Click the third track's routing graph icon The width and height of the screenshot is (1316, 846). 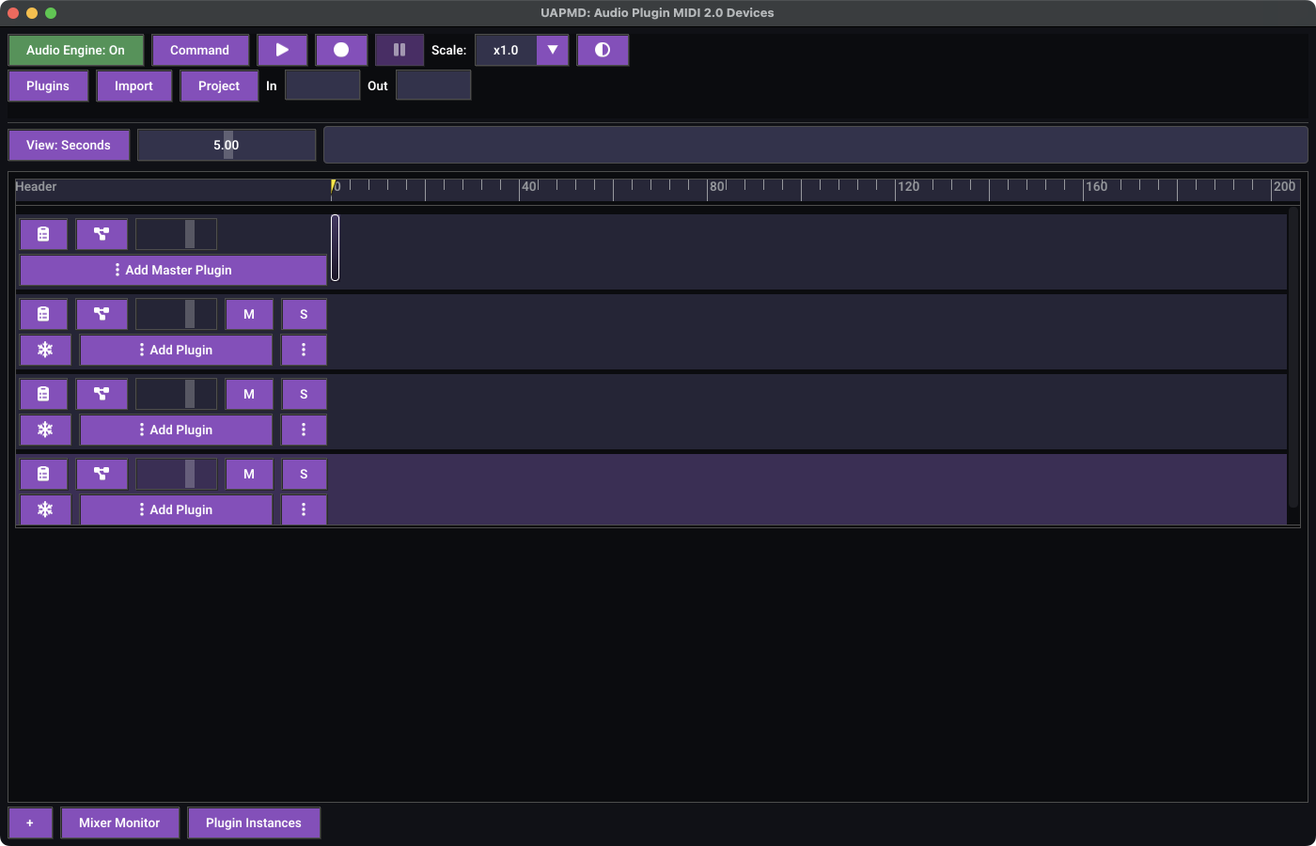coord(102,474)
